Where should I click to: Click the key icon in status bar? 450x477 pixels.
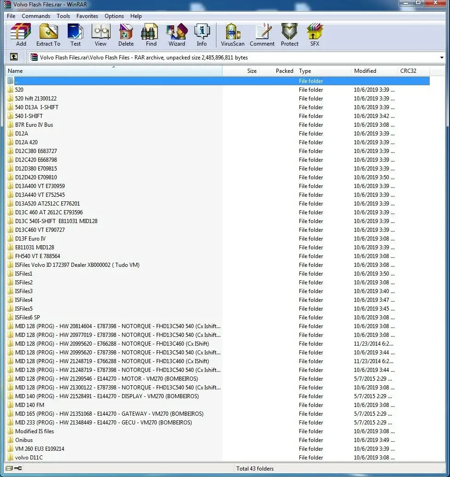point(18,468)
